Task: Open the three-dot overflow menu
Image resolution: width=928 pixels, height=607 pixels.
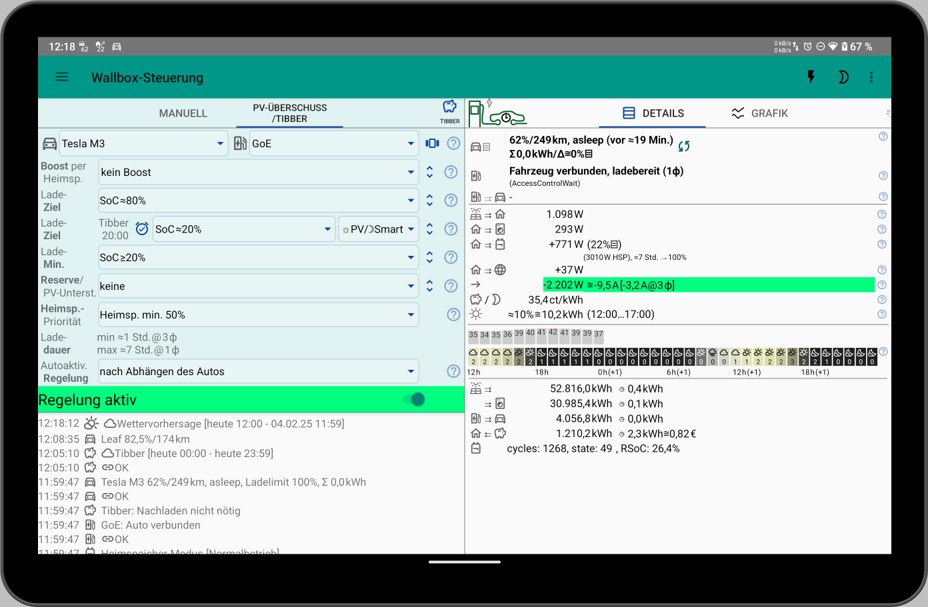Action: tap(871, 77)
